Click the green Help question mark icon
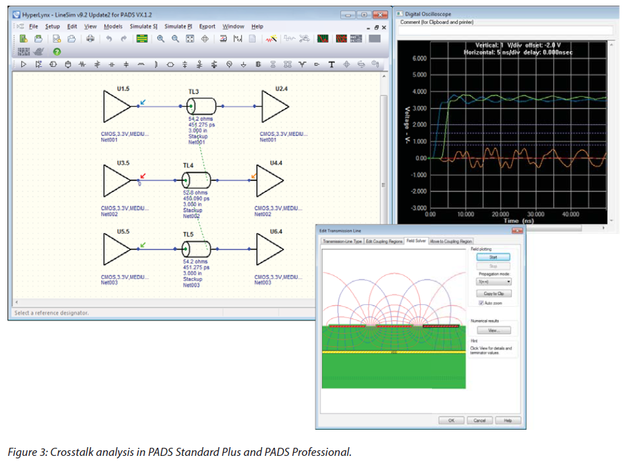Image resolution: width=629 pixels, height=464 pixels. [57, 52]
